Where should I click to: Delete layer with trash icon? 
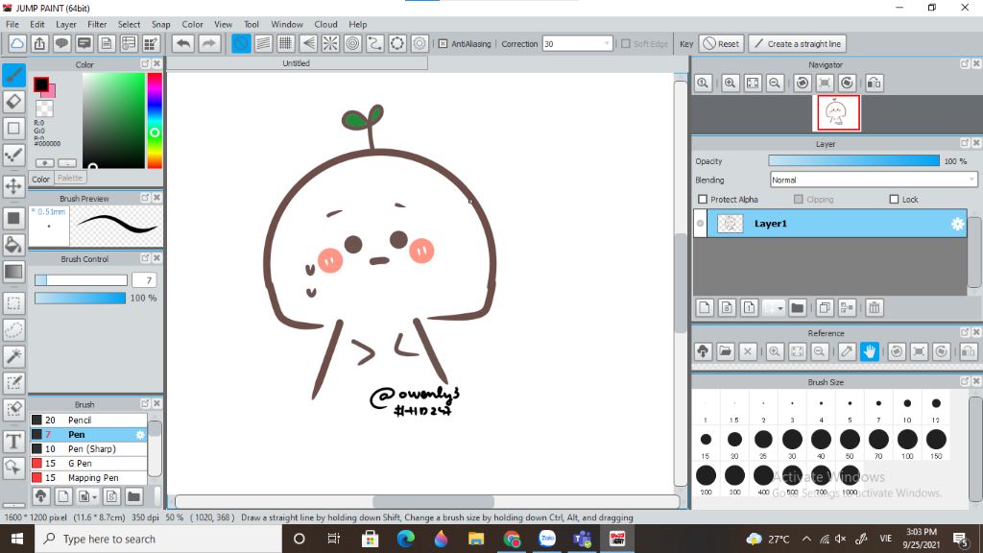pos(874,308)
